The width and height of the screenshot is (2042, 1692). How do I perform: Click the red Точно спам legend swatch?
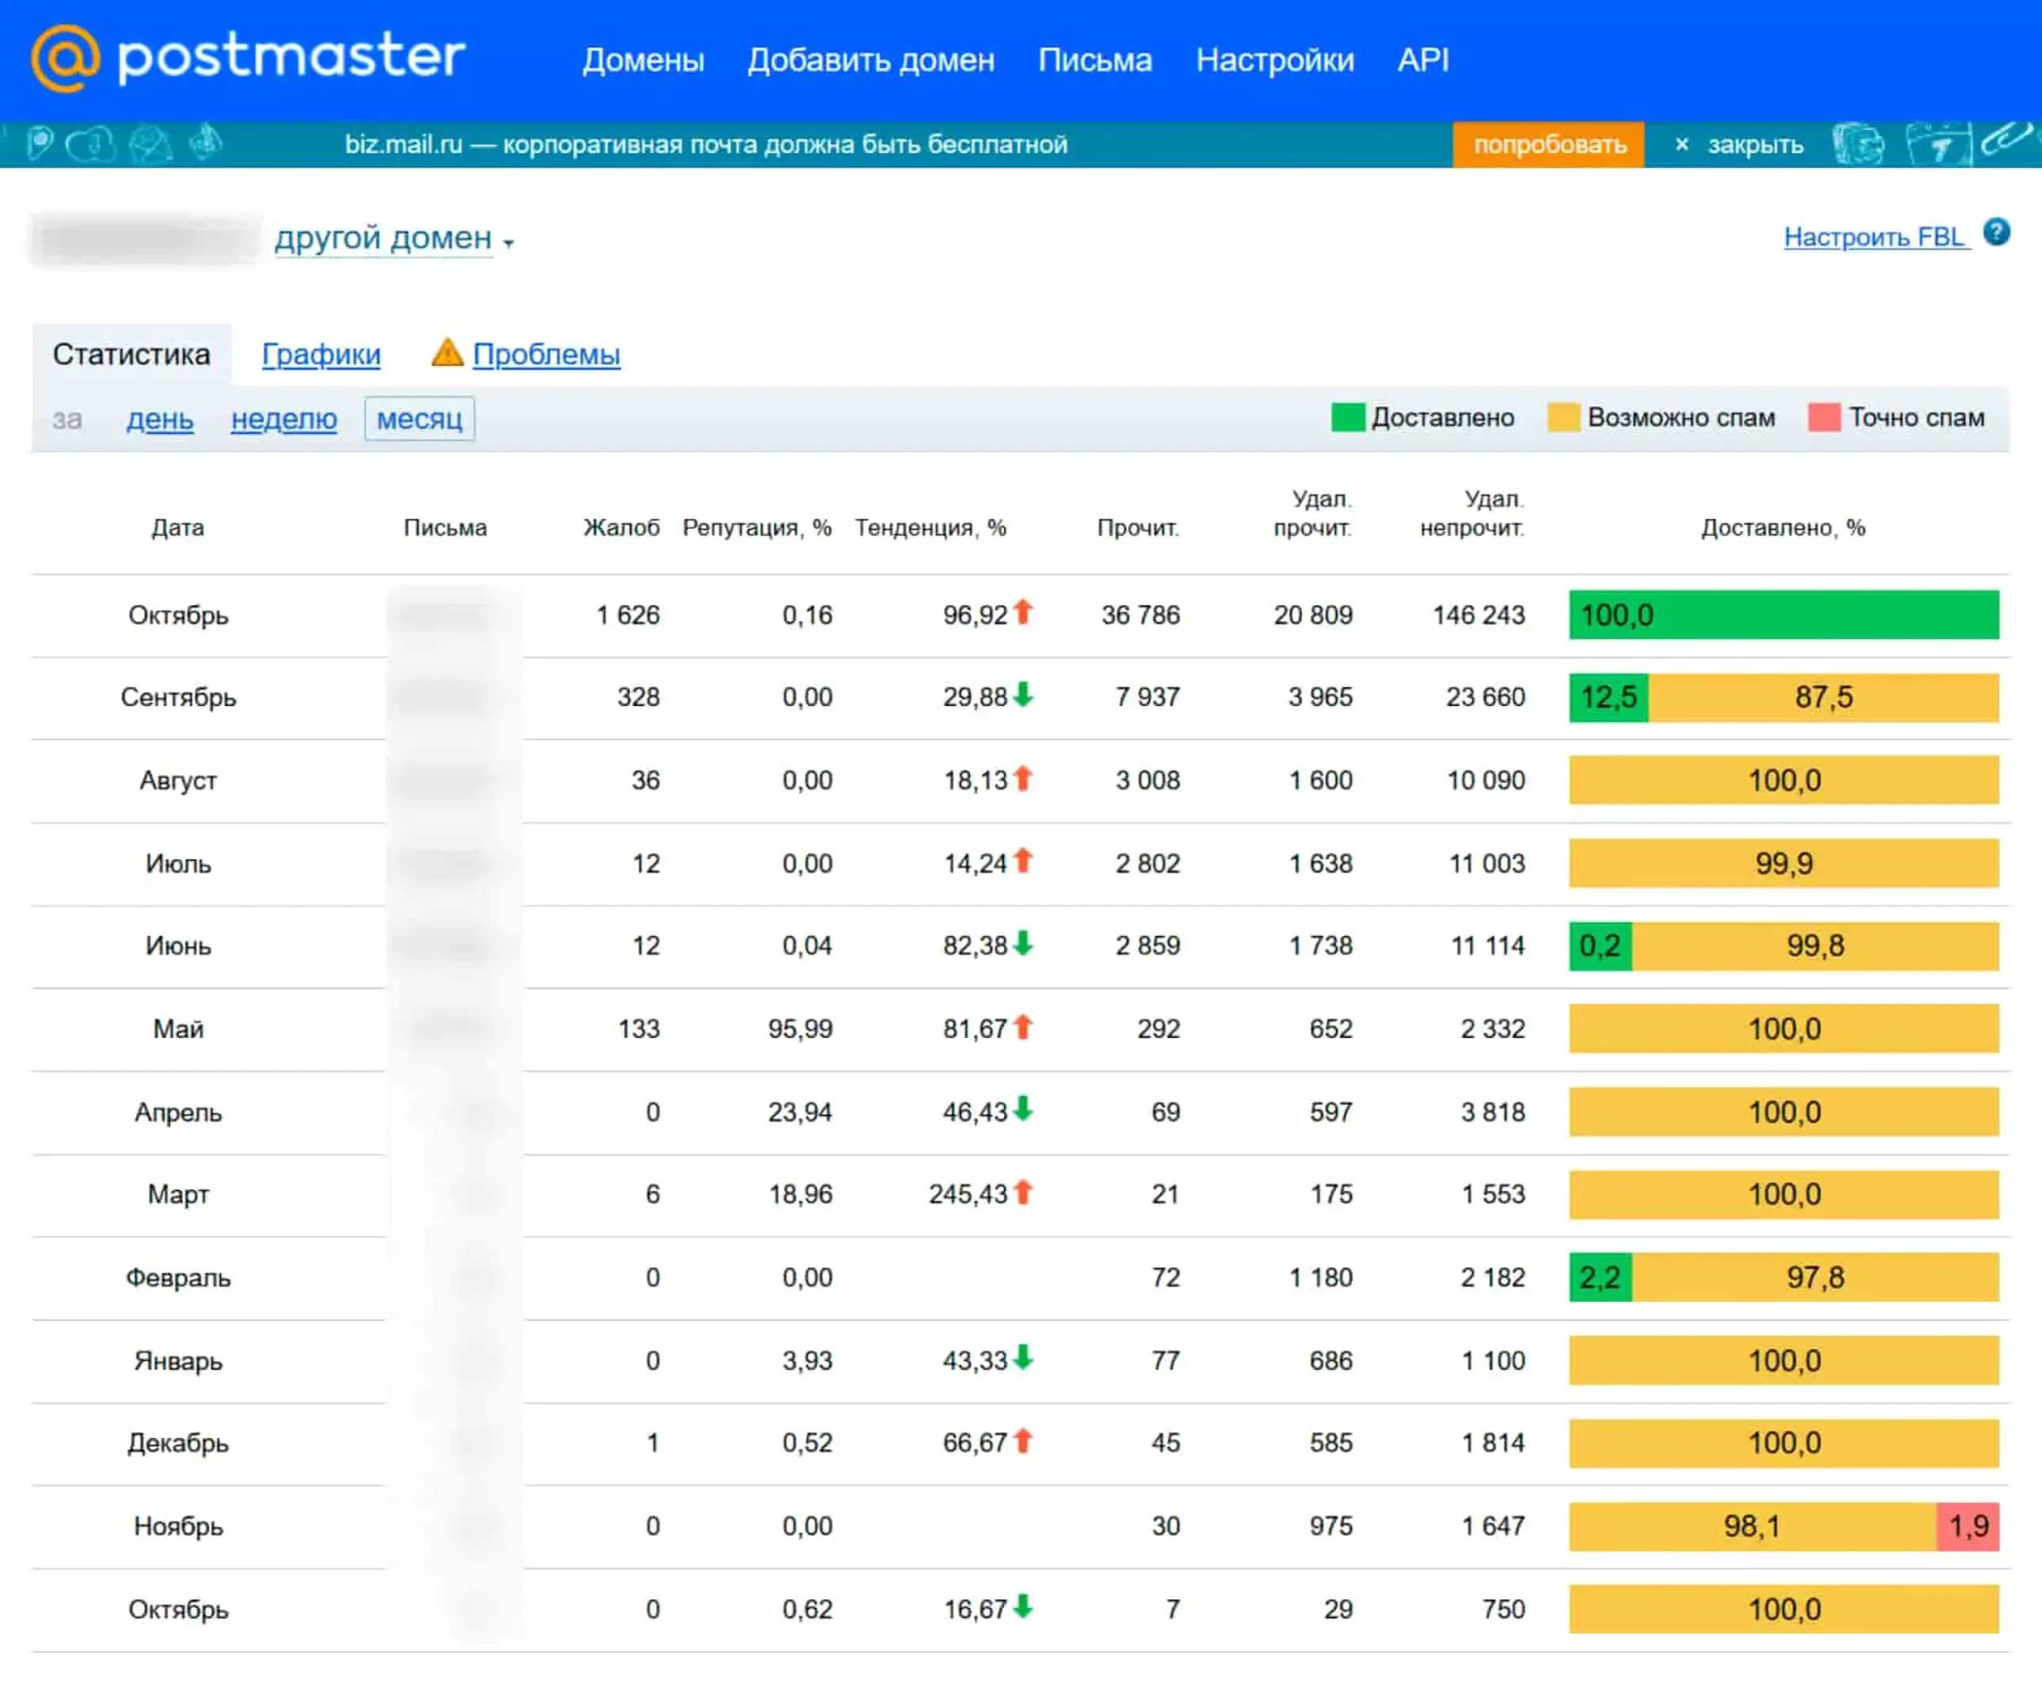[x=1823, y=418]
